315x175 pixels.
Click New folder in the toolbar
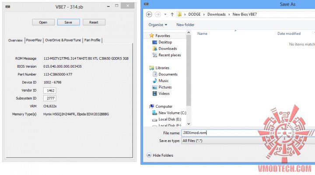pyautogui.click(x=185, y=25)
